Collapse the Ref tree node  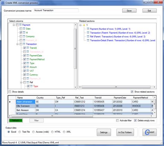click(21, 82)
